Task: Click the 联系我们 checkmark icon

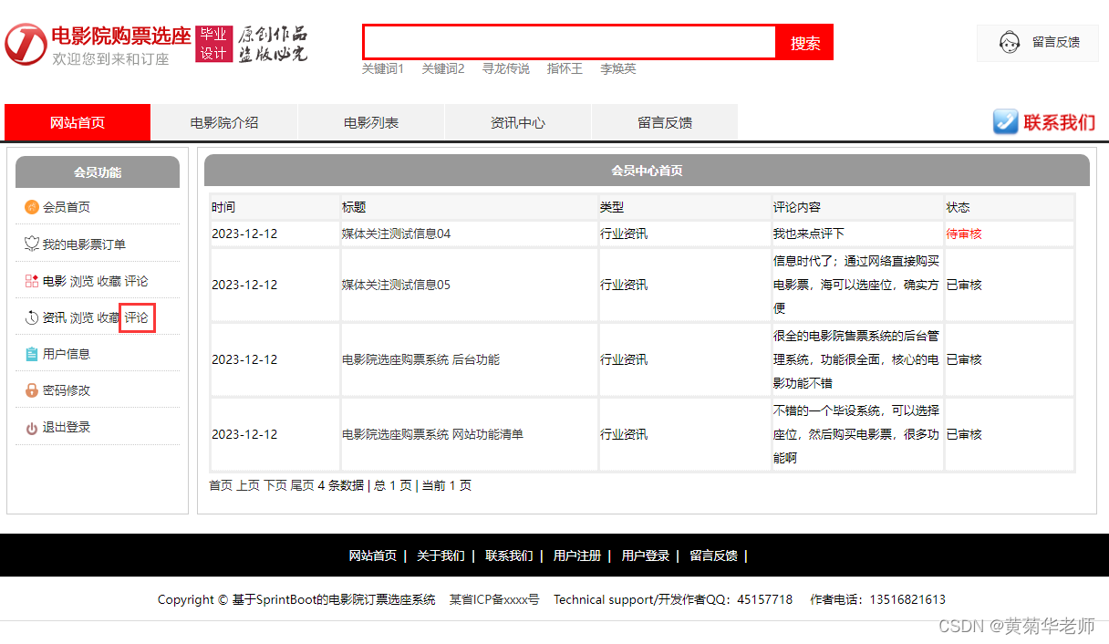Action: click(x=1005, y=121)
